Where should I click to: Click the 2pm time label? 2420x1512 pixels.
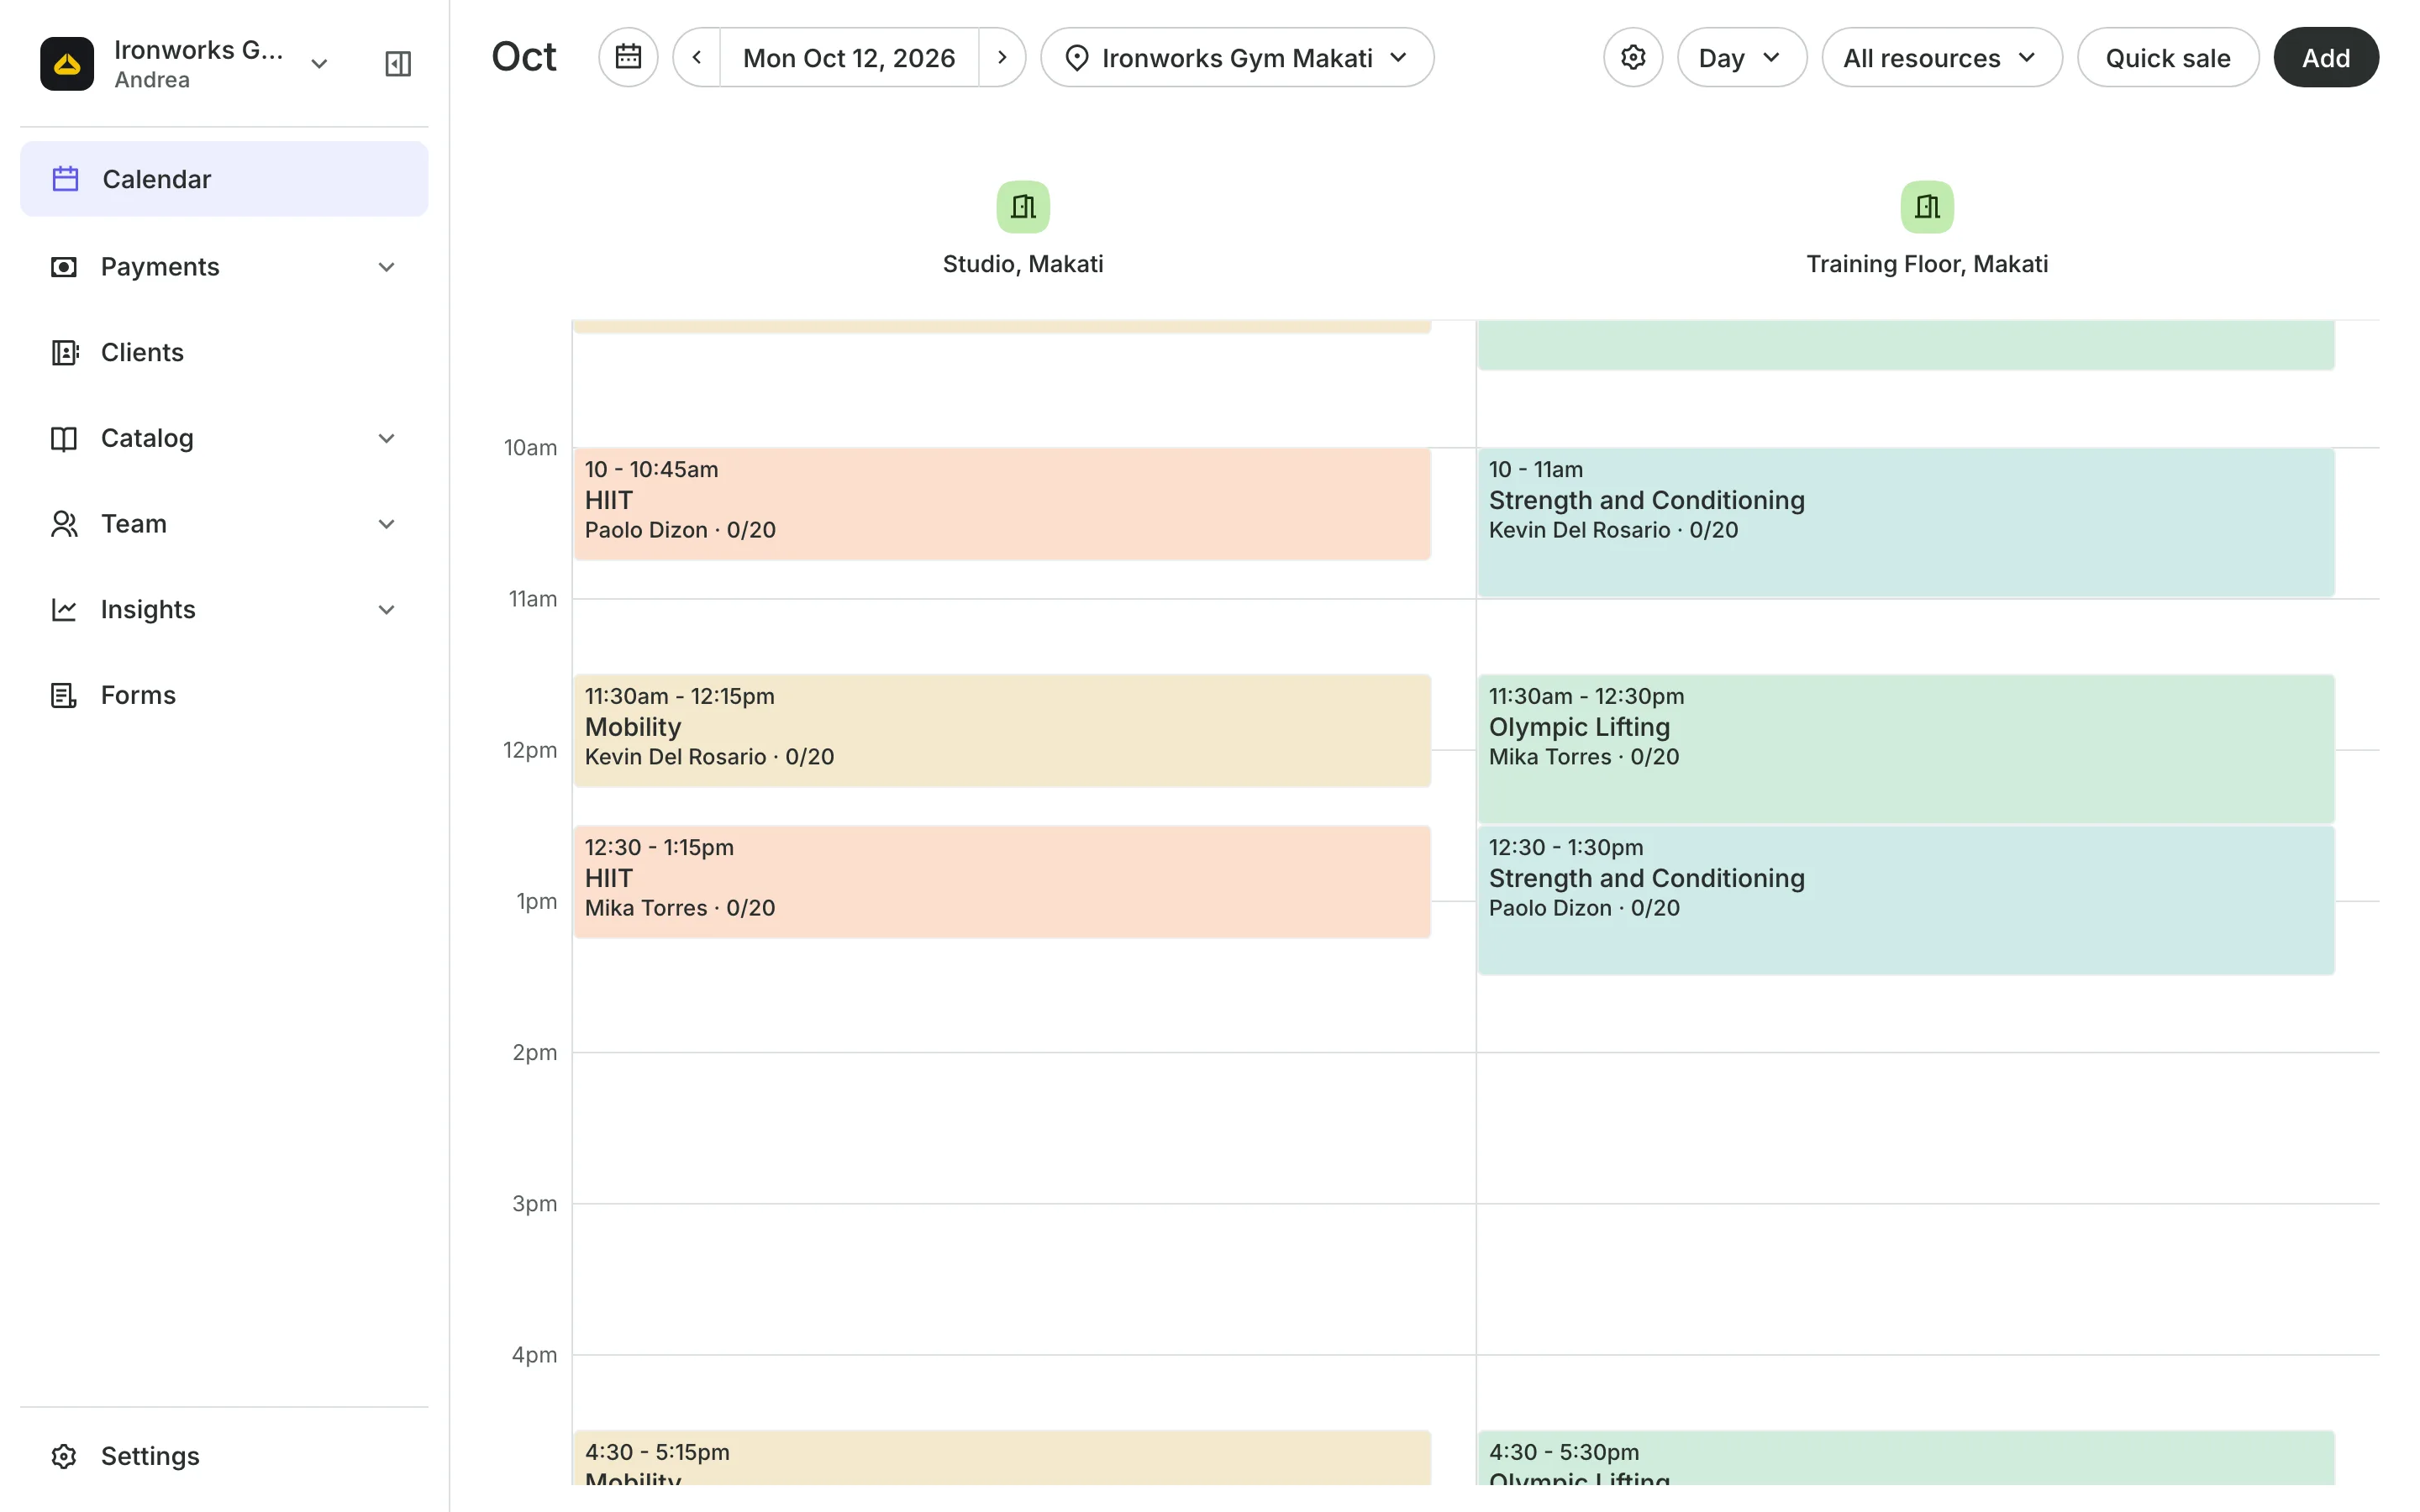(x=535, y=1052)
